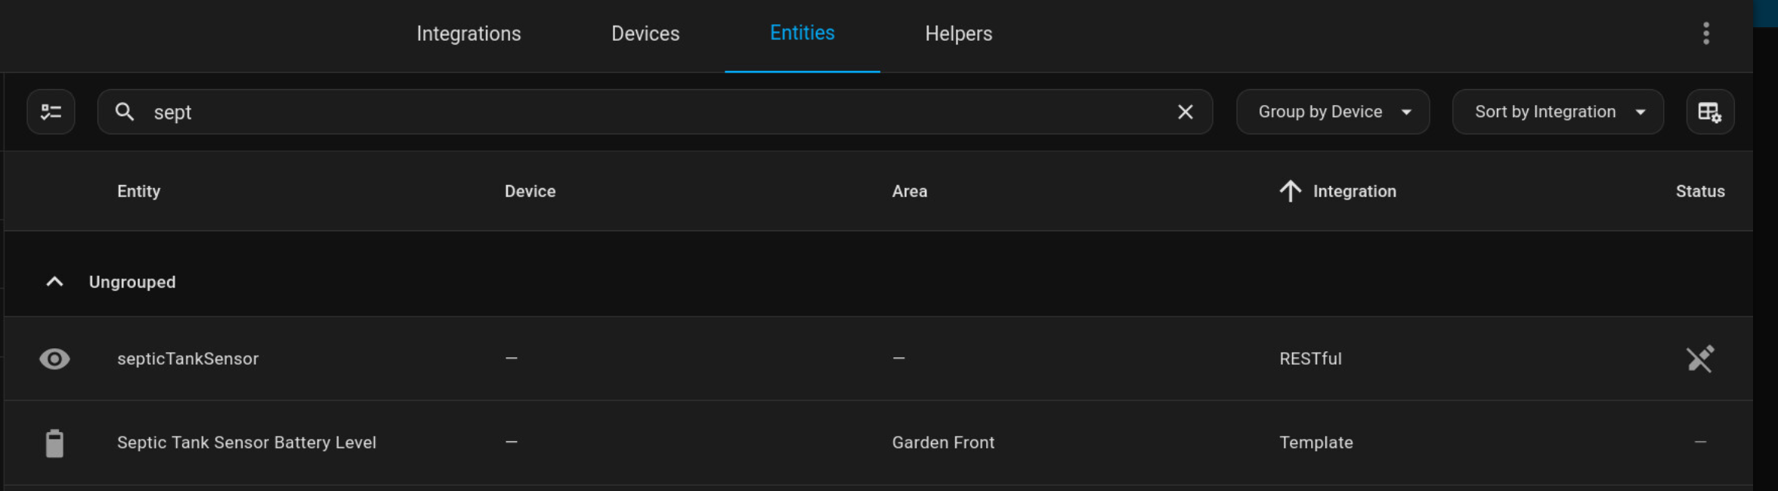Screen dimensions: 1778x491
Task: Open the Helpers tab
Action: [957, 33]
